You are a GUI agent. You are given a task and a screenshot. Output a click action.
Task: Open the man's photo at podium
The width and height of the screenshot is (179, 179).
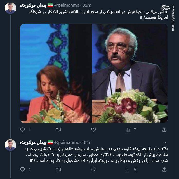click(130, 73)
